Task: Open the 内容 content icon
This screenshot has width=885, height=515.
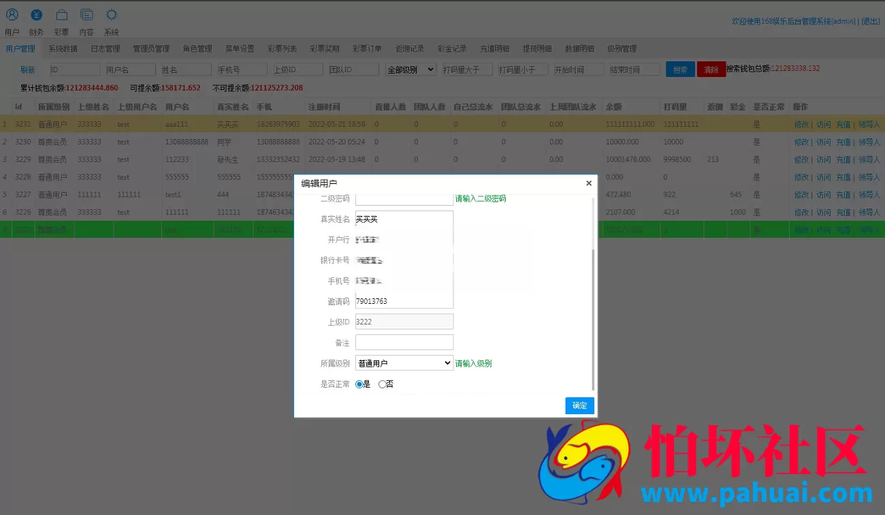Action: 86,15
